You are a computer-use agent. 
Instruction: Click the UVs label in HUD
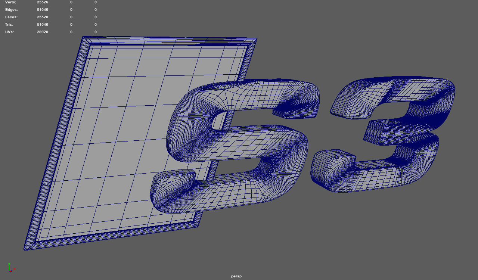(9, 32)
